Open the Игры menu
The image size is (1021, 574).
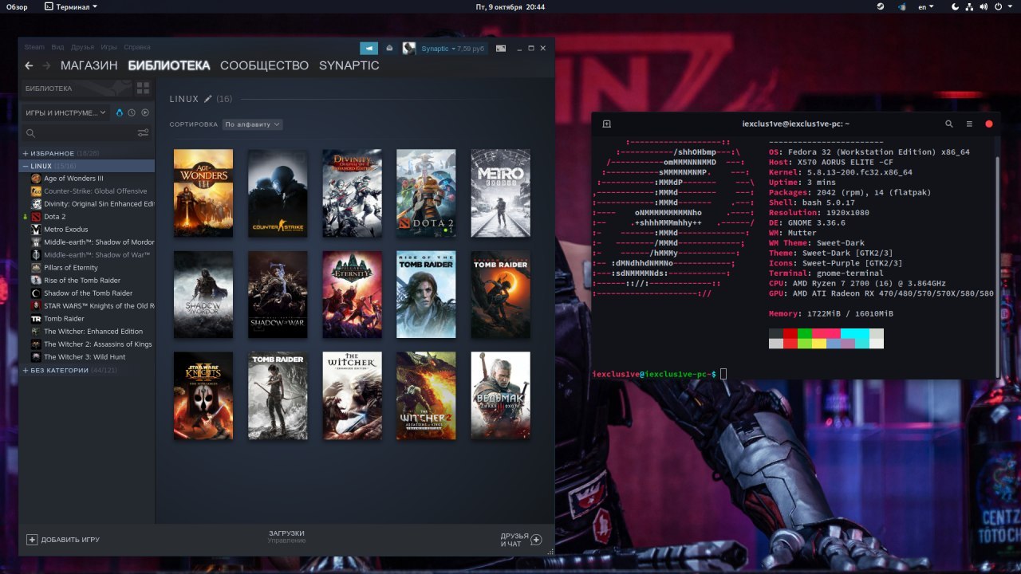(108, 47)
